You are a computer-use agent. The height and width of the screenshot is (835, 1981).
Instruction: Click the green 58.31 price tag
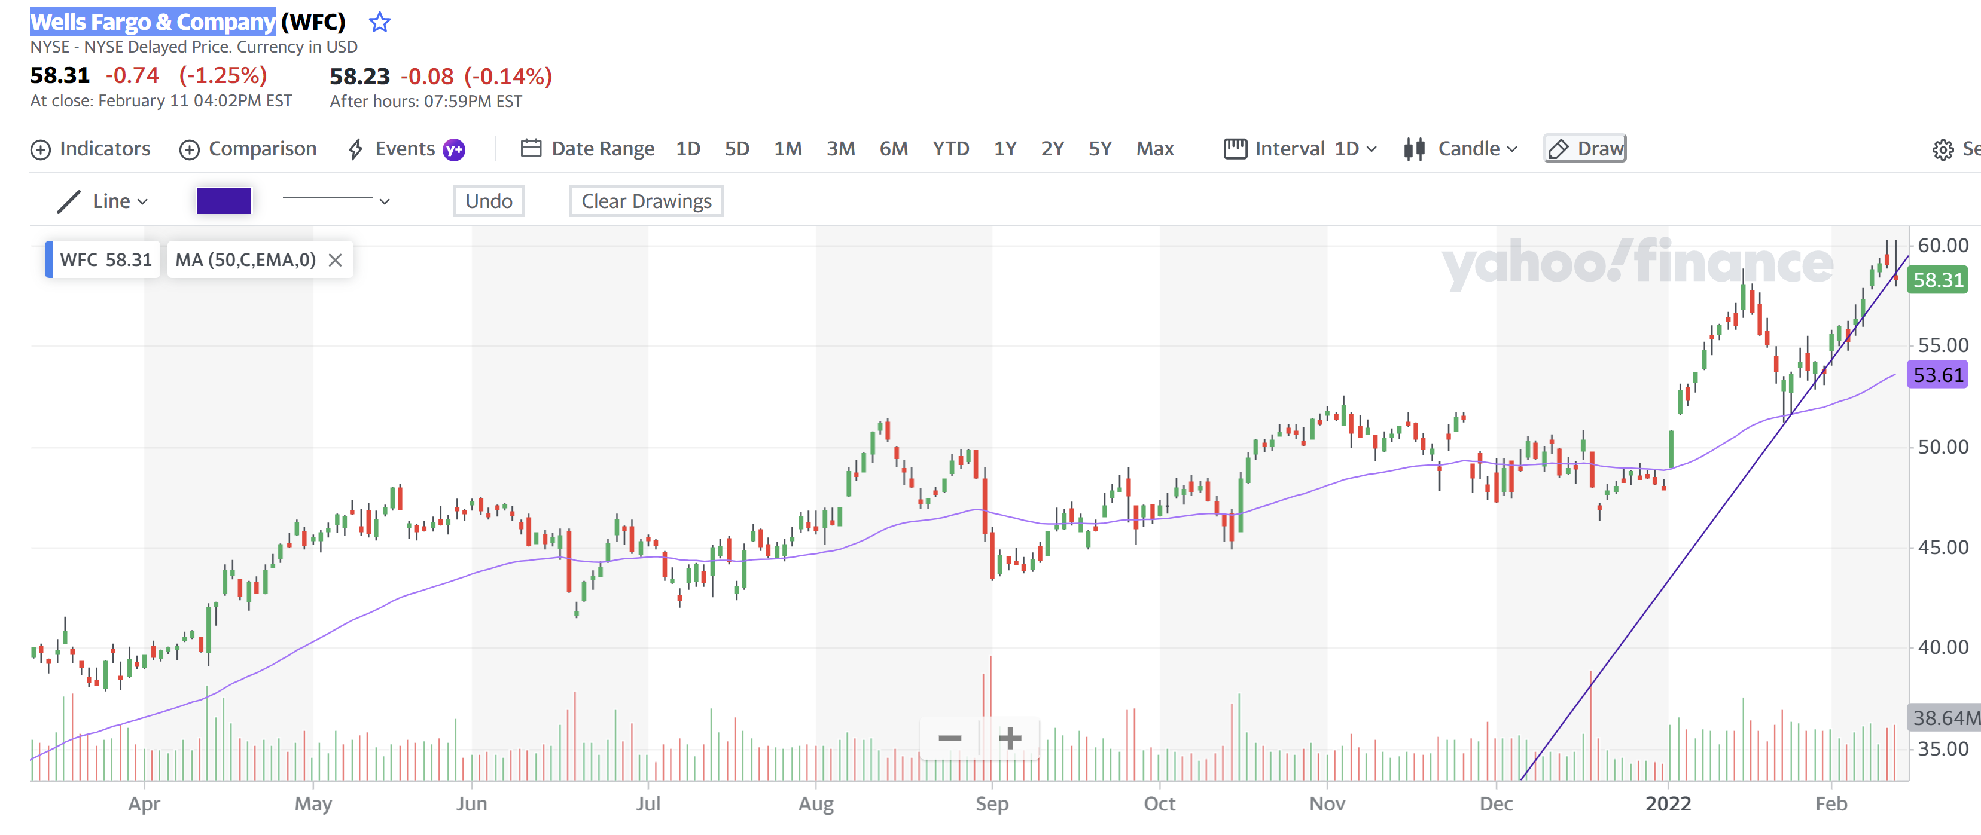(x=1937, y=280)
